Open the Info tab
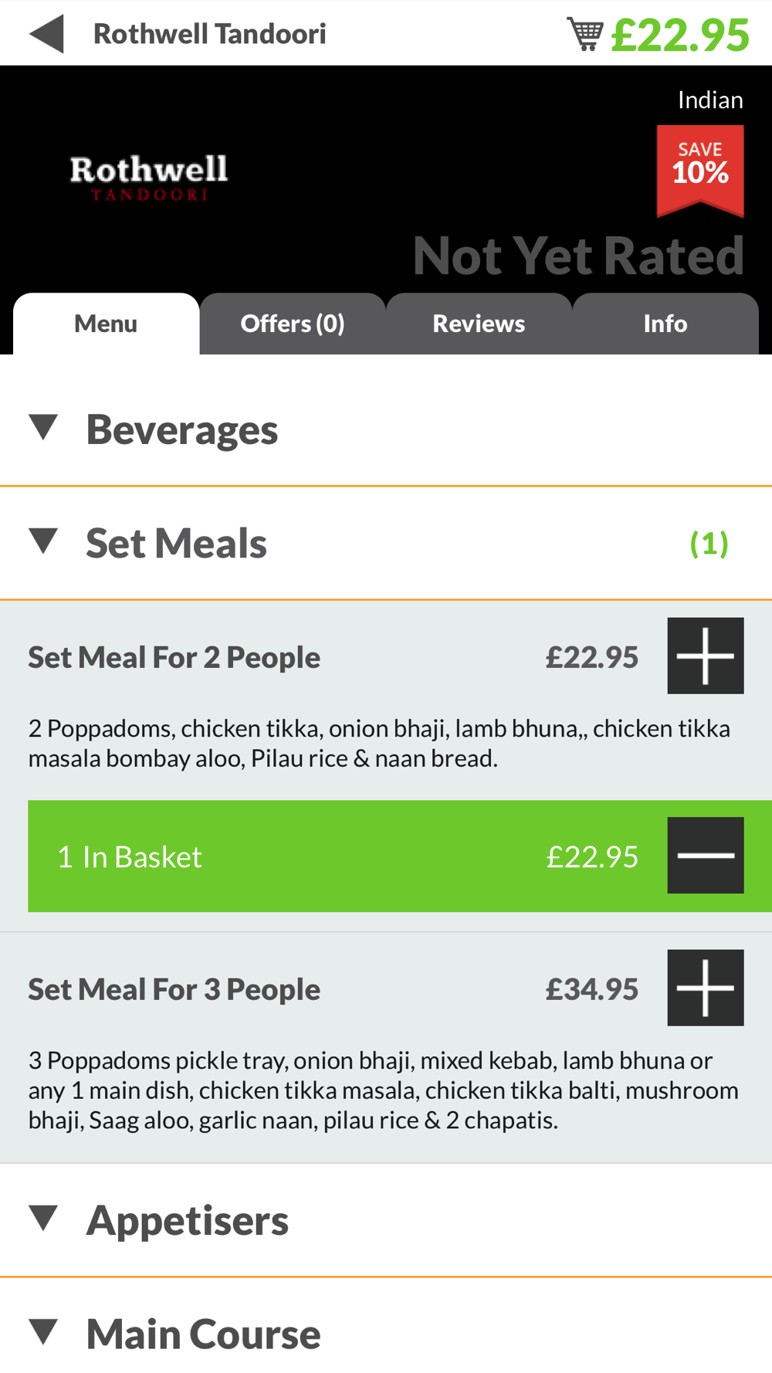The height and width of the screenshot is (1373, 772). tap(665, 324)
